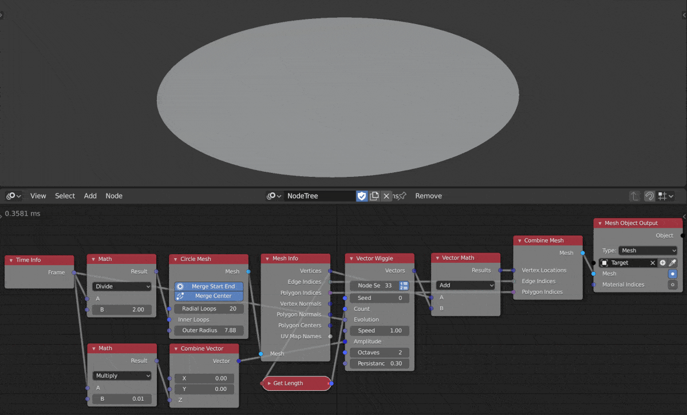Adjust the Seed 0 field

[380, 298]
